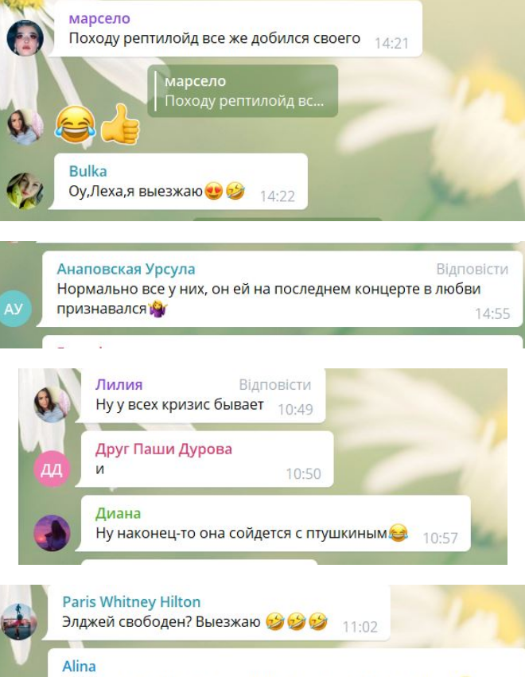Click Bulka's profile avatar
Image resolution: width=525 pixels, height=677 pixels.
click(x=25, y=190)
